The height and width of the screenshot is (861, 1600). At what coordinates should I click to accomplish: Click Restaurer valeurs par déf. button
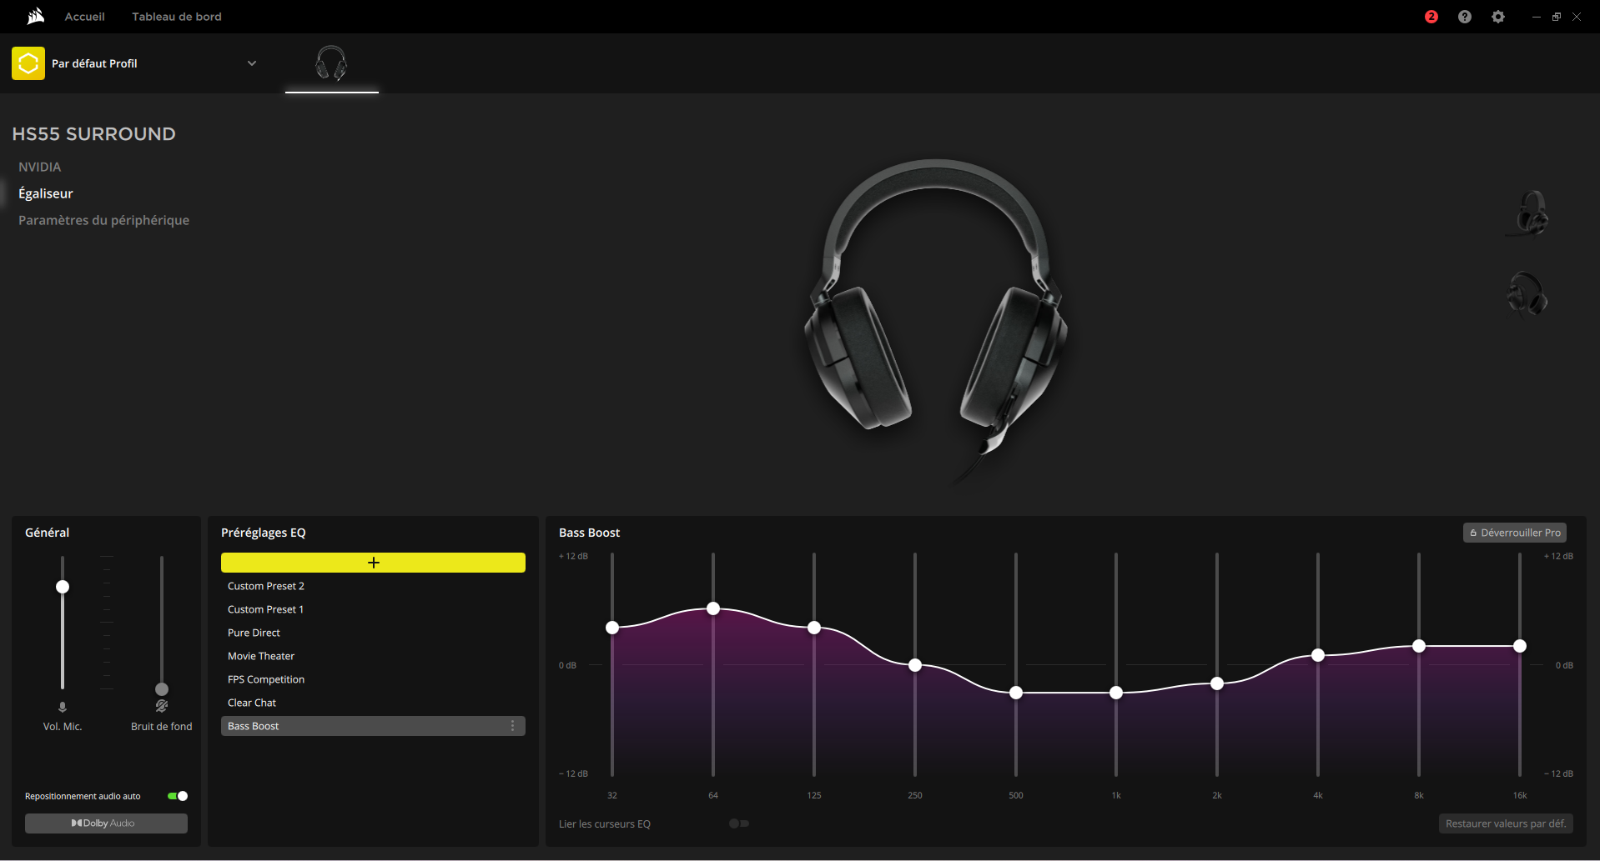pyautogui.click(x=1506, y=823)
